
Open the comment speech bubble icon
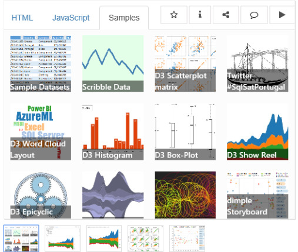click(x=254, y=15)
